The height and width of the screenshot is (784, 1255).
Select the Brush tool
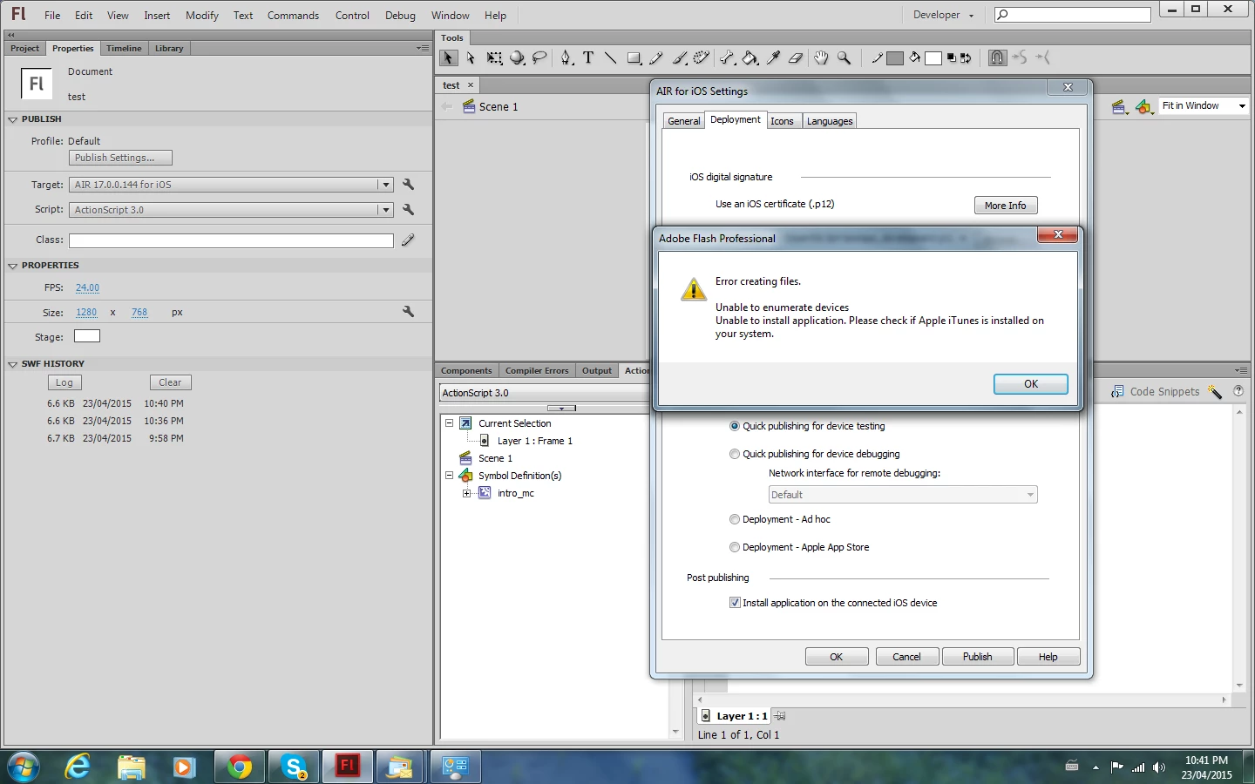pos(680,58)
